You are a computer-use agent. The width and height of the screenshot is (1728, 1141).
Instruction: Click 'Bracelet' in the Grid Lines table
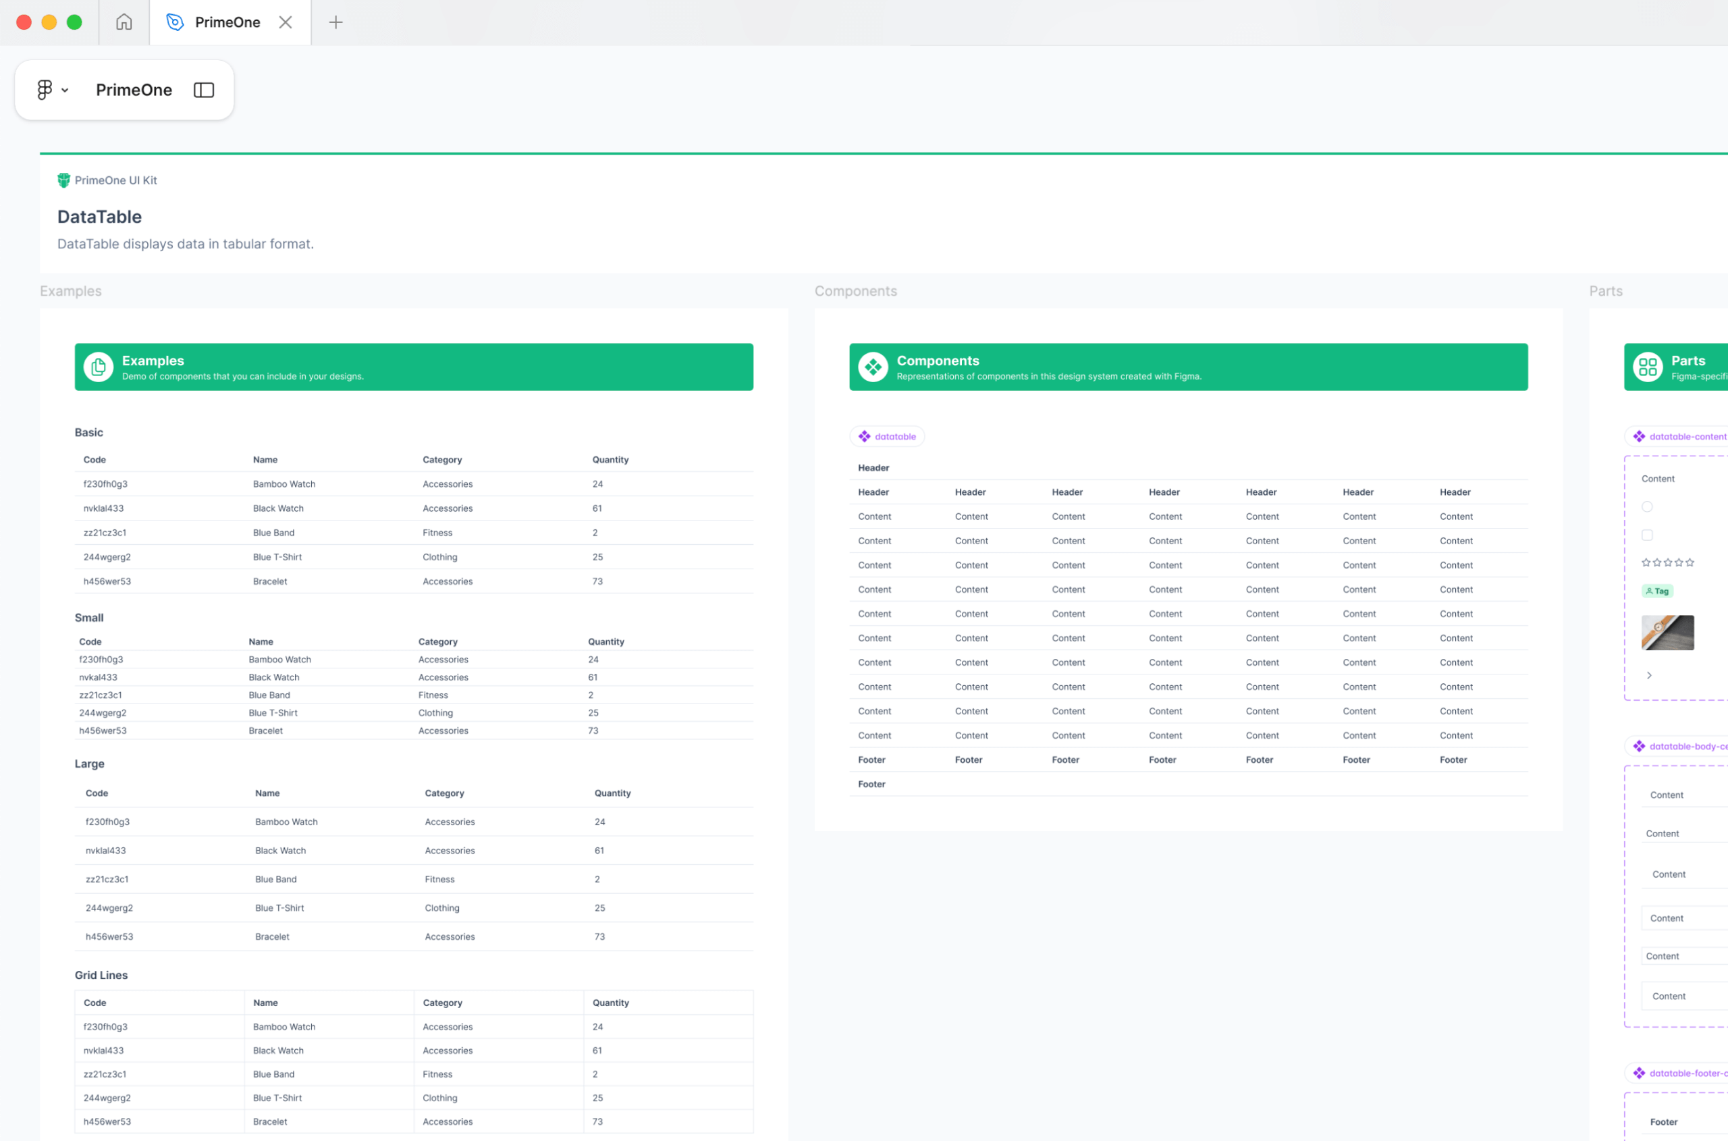pyautogui.click(x=270, y=1121)
